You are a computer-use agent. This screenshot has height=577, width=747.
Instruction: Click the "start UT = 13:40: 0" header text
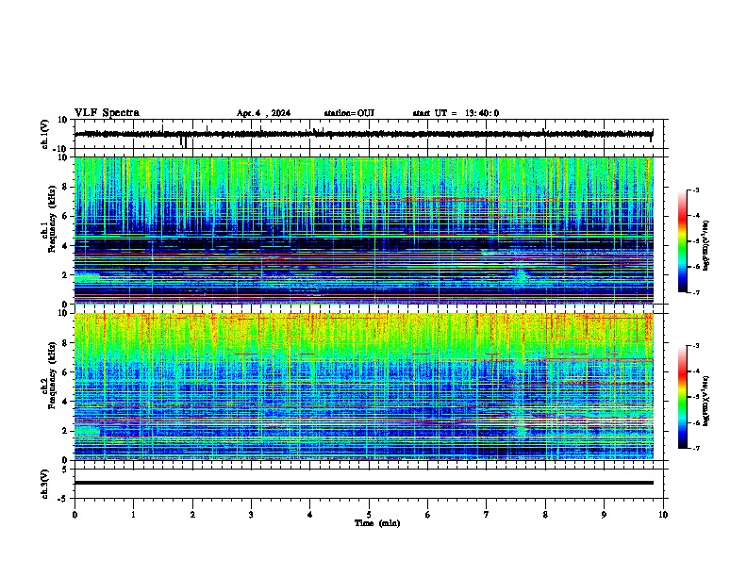456,113
